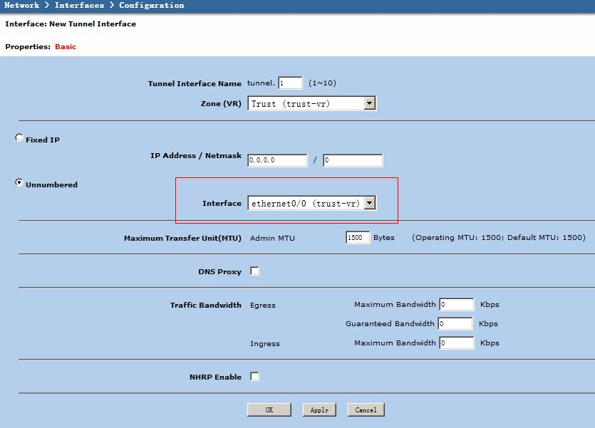Expand the Interface ethernet0/0 dropdown
This screenshot has width=595, height=428.
(311, 204)
